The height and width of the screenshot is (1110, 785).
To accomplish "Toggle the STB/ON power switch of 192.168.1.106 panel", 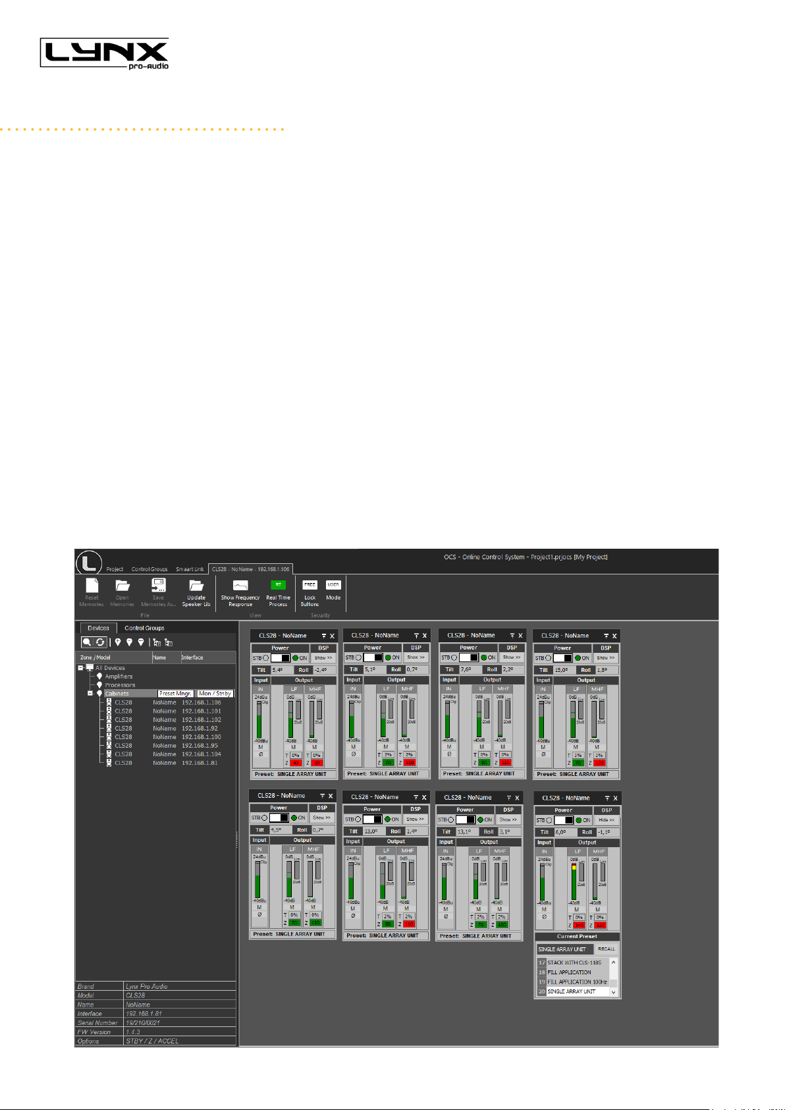I will (280, 658).
